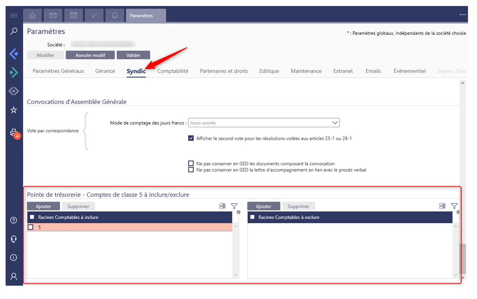Open the home tab icon
The width and height of the screenshot is (477, 299).
click(x=32, y=15)
